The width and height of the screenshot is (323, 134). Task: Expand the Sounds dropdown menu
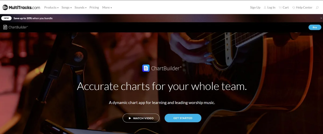[80, 7]
